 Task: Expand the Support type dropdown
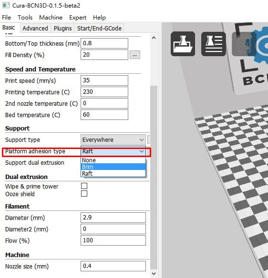113,139
